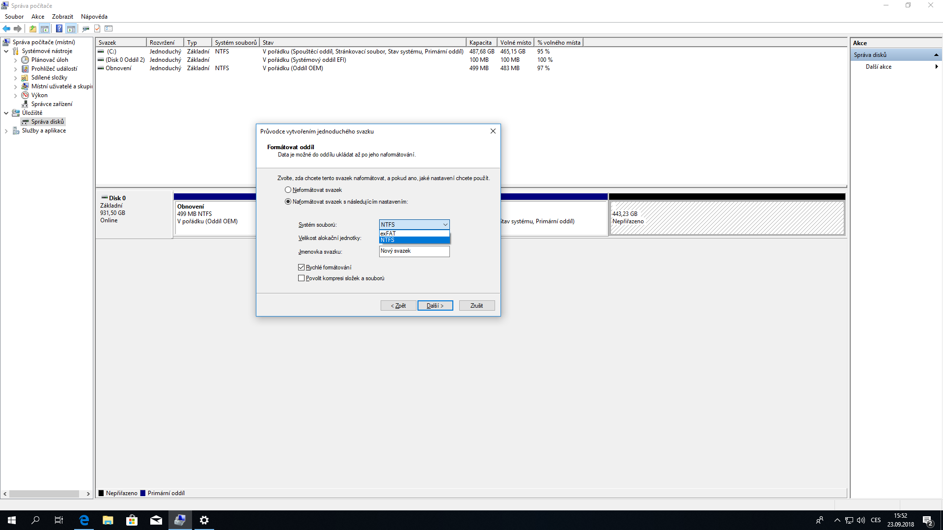Toggle the console tree pane icon
This screenshot has width=943, height=530.
[x=45, y=28]
